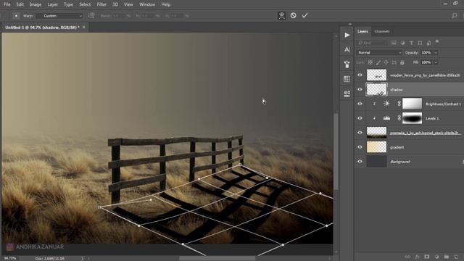Lock image pixels with brush icon
464x261 pixels.
pyautogui.click(x=378, y=62)
